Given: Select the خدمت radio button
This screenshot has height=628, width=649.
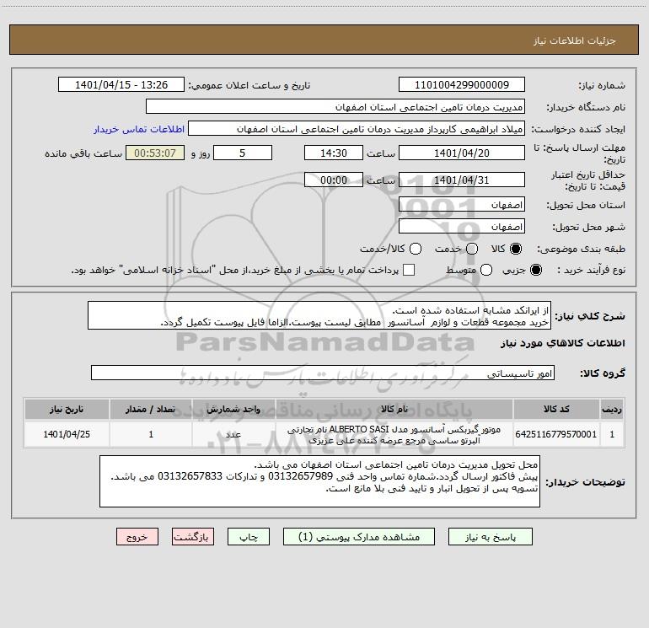Looking at the screenshot, I should click(x=472, y=249).
